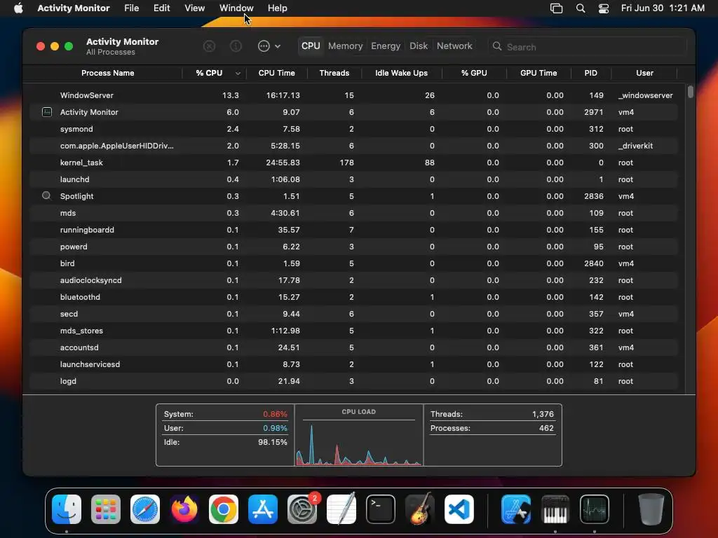Viewport: 718px width, 538px height.
Task: Sort by Process Name column
Action: point(107,73)
